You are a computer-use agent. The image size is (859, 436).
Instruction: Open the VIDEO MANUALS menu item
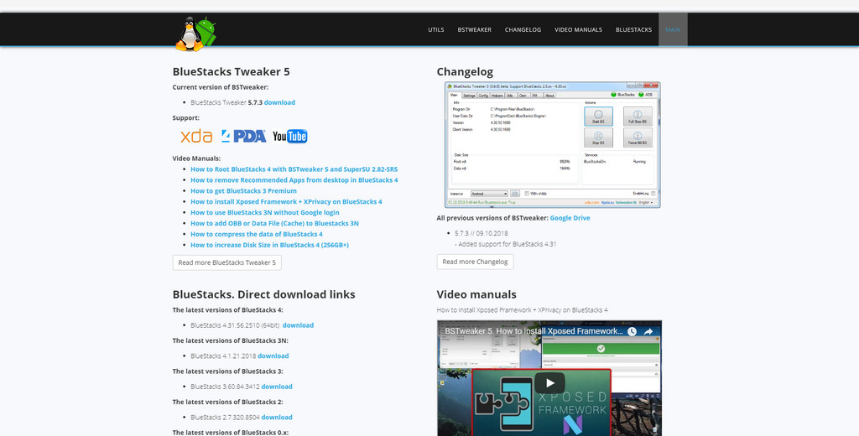[x=578, y=29]
